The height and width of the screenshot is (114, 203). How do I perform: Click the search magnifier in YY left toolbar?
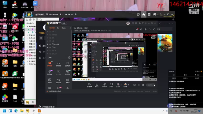click(x=41, y=20)
